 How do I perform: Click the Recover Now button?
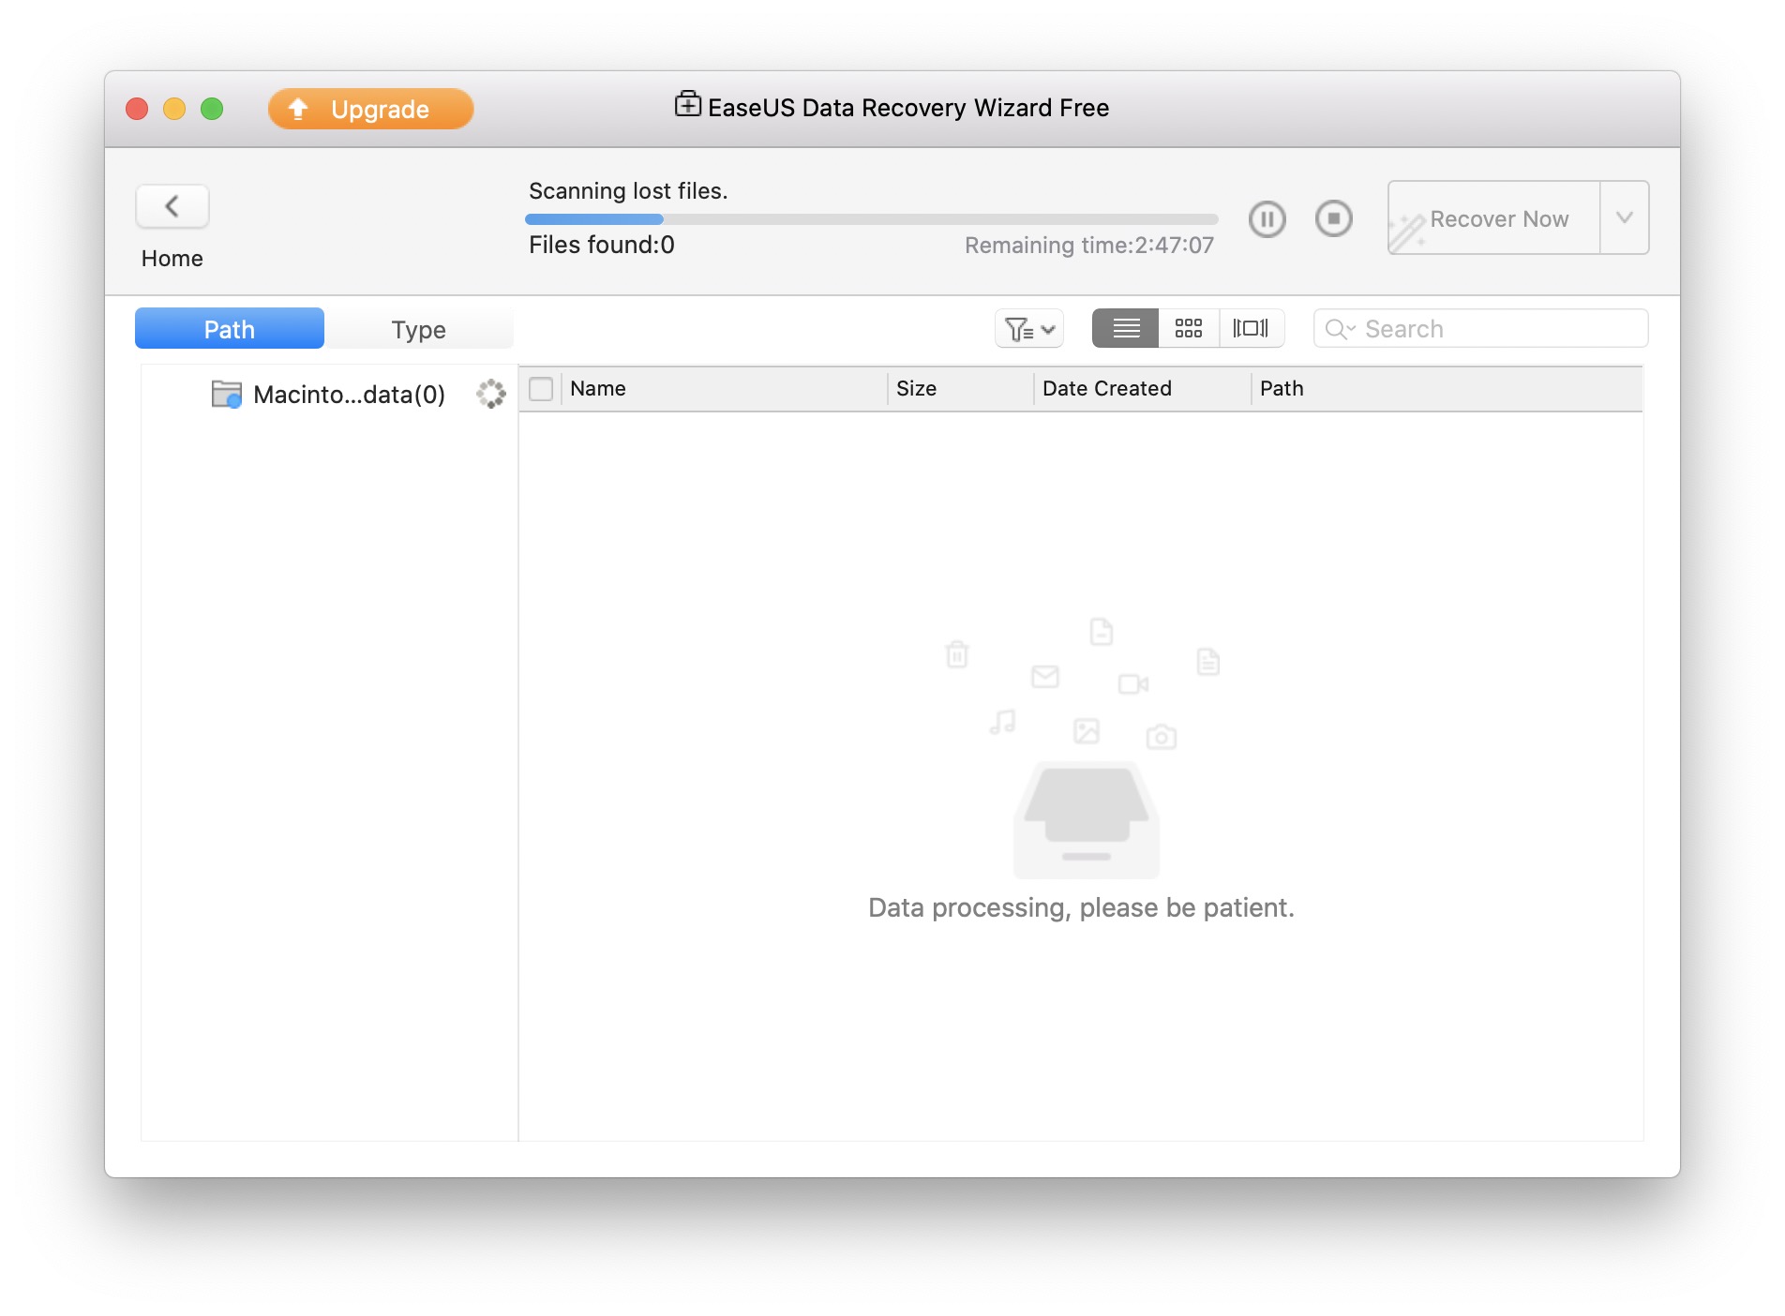pyautogui.click(x=1493, y=218)
